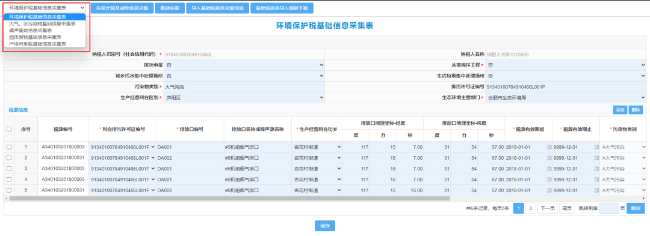The height and width of the screenshot is (236, 650).
Task: Click the 污染物类别 field showing 大气污染
Action: [244, 87]
